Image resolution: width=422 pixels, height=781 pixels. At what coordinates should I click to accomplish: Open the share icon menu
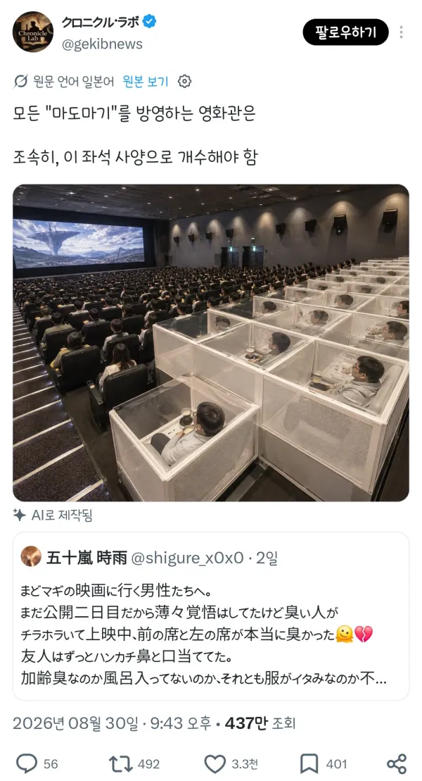(x=397, y=763)
